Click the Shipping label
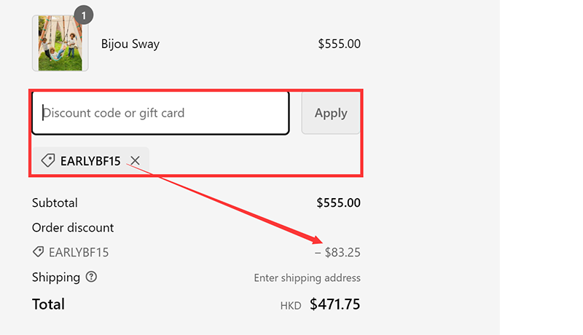Viewport: 583px width, 335px height. pyautogui.click(x=56, y=277)
